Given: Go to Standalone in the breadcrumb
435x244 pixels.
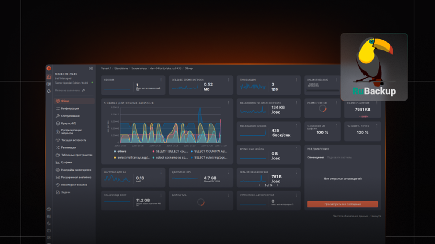Looking at the screenshot, I should (121, 68).
